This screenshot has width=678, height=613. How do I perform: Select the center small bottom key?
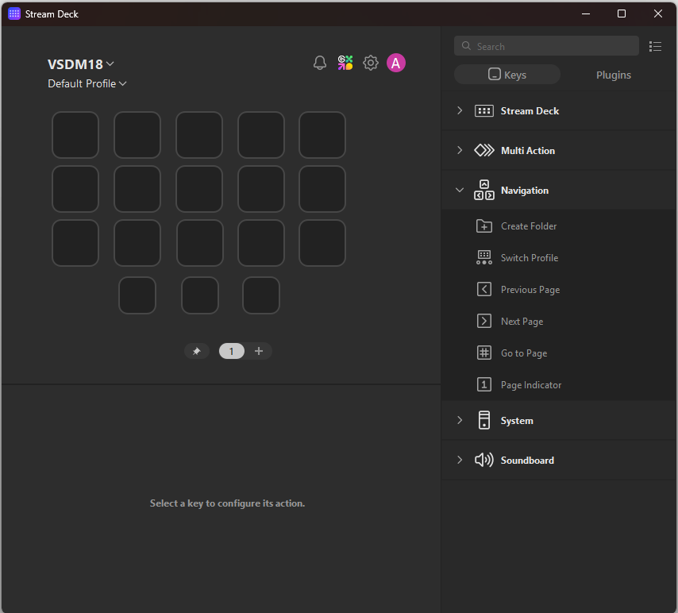[x=200, y=295]
